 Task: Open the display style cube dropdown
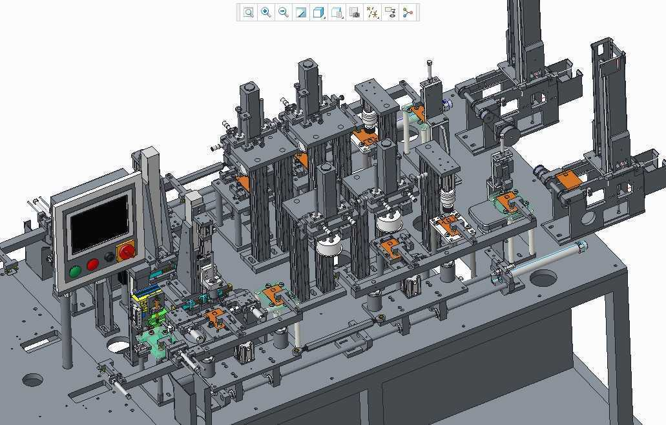[x=318, y=12]
